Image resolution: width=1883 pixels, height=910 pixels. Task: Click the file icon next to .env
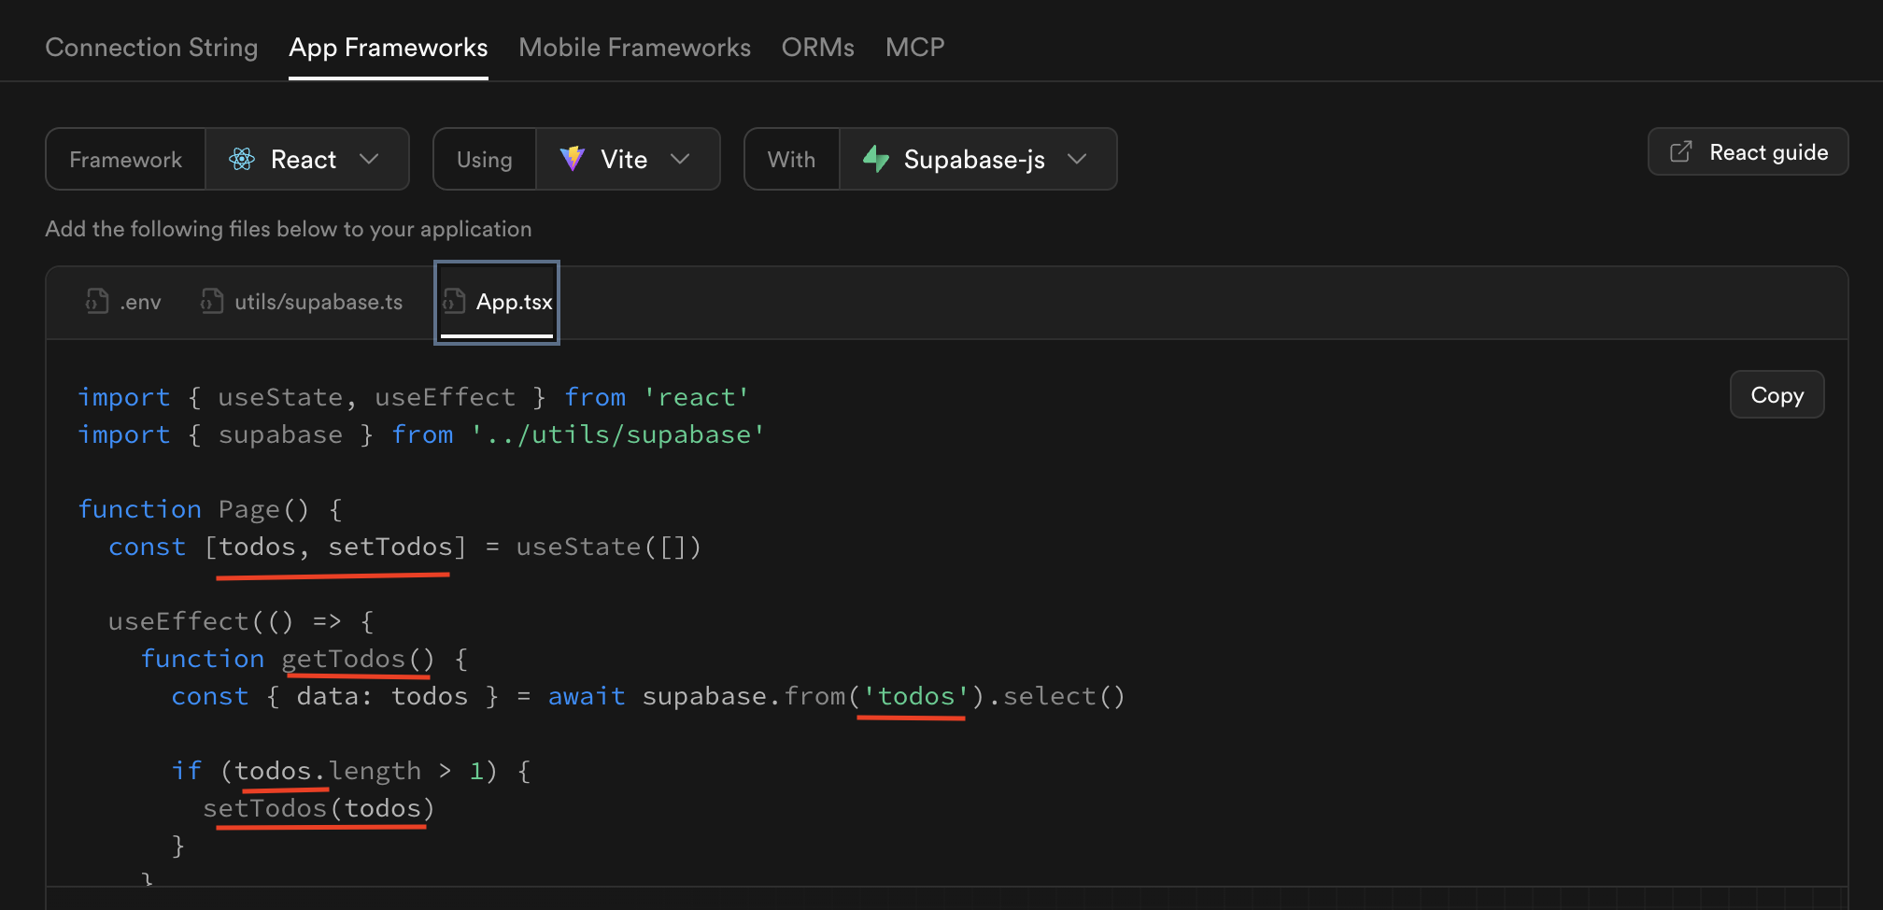click(x=97, y=302)
